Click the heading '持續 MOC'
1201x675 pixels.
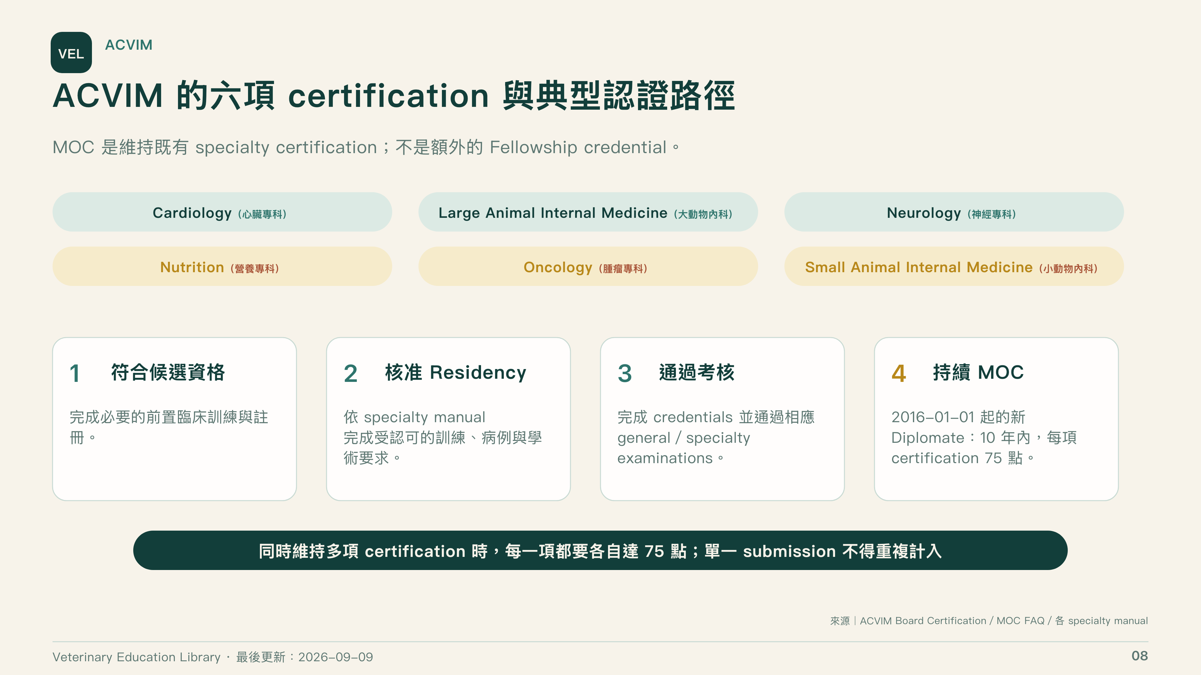[x=978, y=372]
